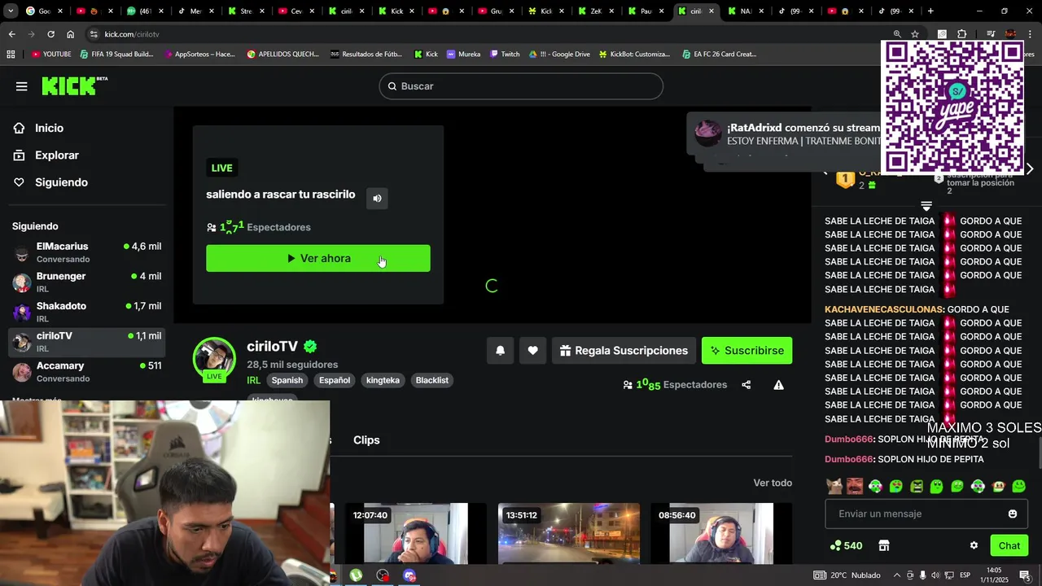Viewport: 1042px width, 586px height.
Task: Click the green Chat send button
Action: coord(1009,545)
